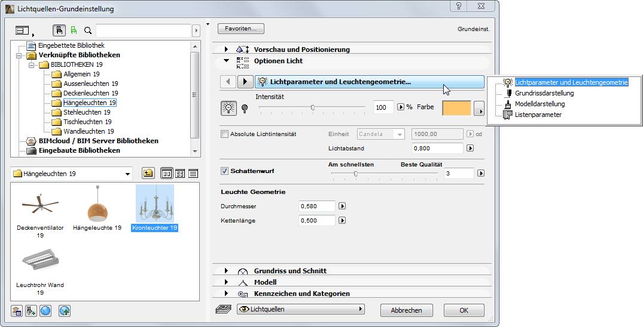Image resolution: width=643 pixels, height=327 pixels.
Task: Click the Intensität slider handle
Action: click(313, 107)
